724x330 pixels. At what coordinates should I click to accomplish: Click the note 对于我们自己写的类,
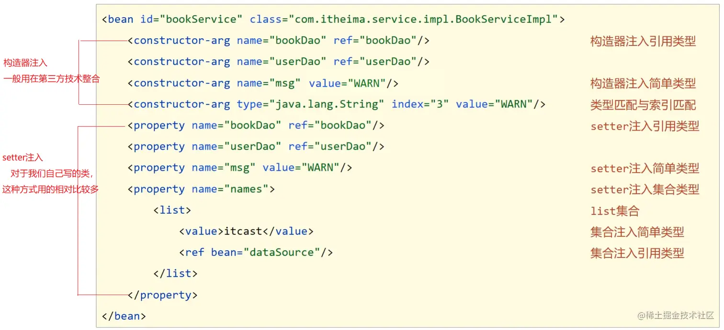[52, 174]
